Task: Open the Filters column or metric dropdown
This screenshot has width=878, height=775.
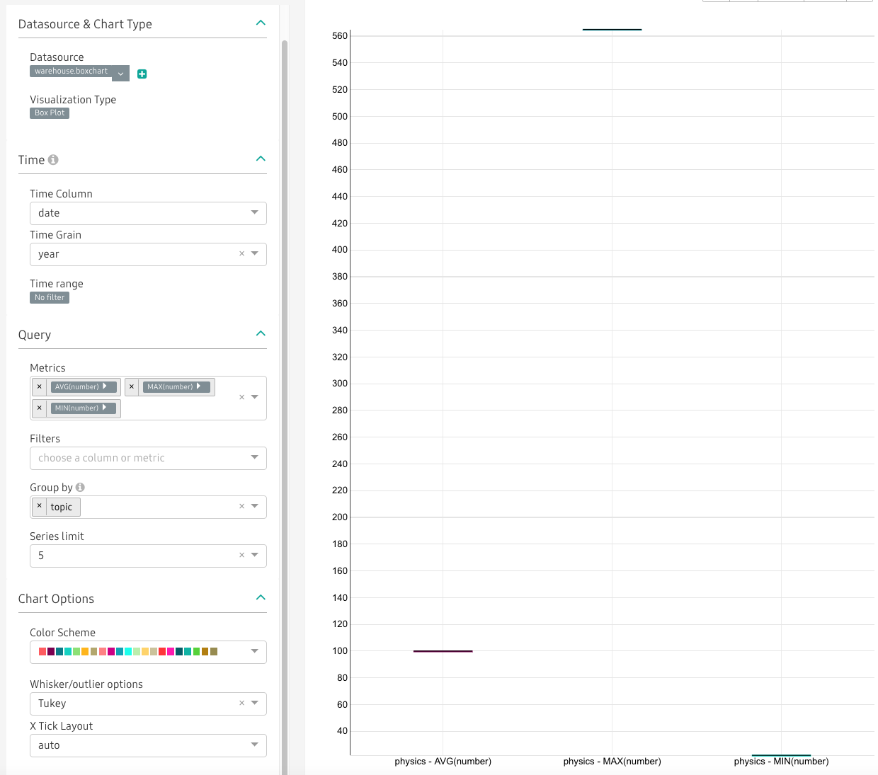Action: [x=148, y=458]
